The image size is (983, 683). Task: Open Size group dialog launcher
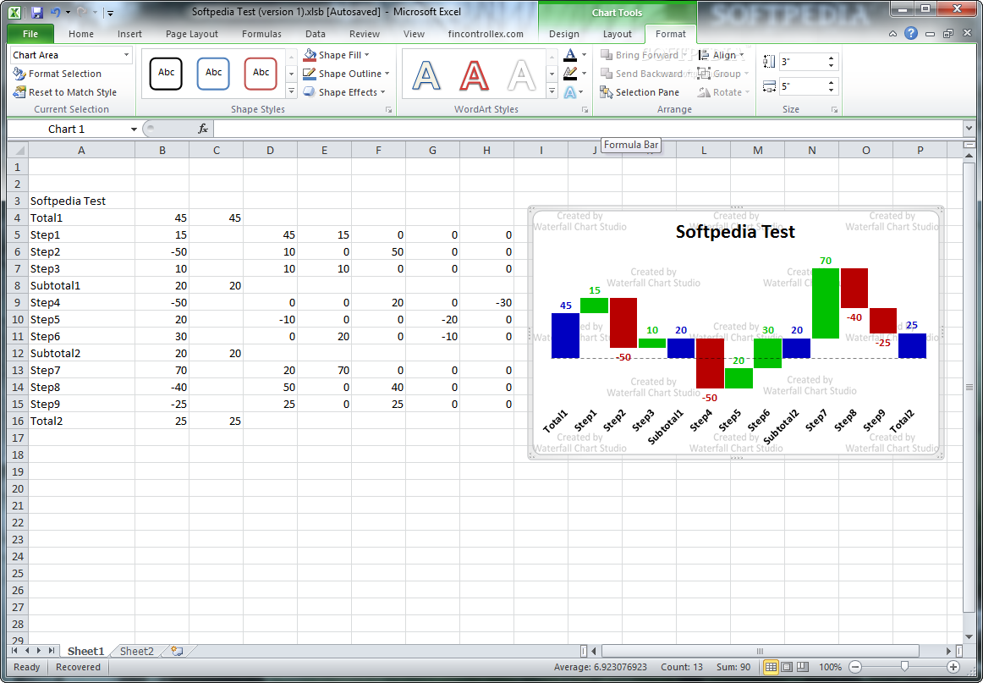point(834,110)
